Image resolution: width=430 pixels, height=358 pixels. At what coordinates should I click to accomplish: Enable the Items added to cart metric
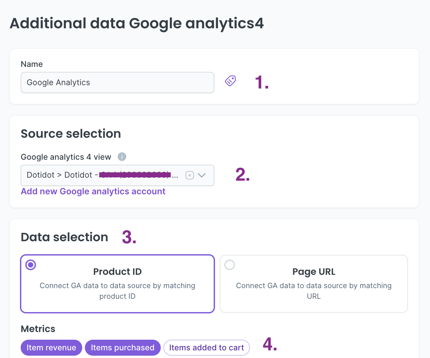tap(207, 348)
